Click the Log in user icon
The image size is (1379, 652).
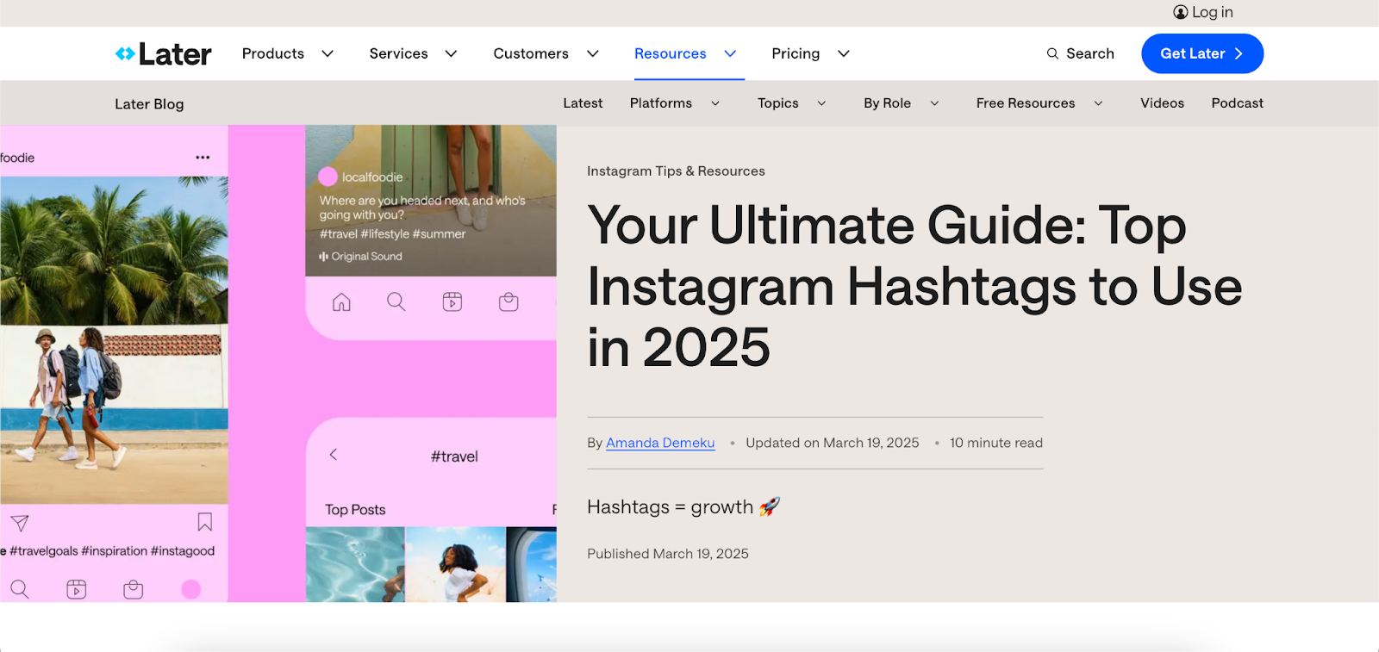click(x=1181, y=12)
